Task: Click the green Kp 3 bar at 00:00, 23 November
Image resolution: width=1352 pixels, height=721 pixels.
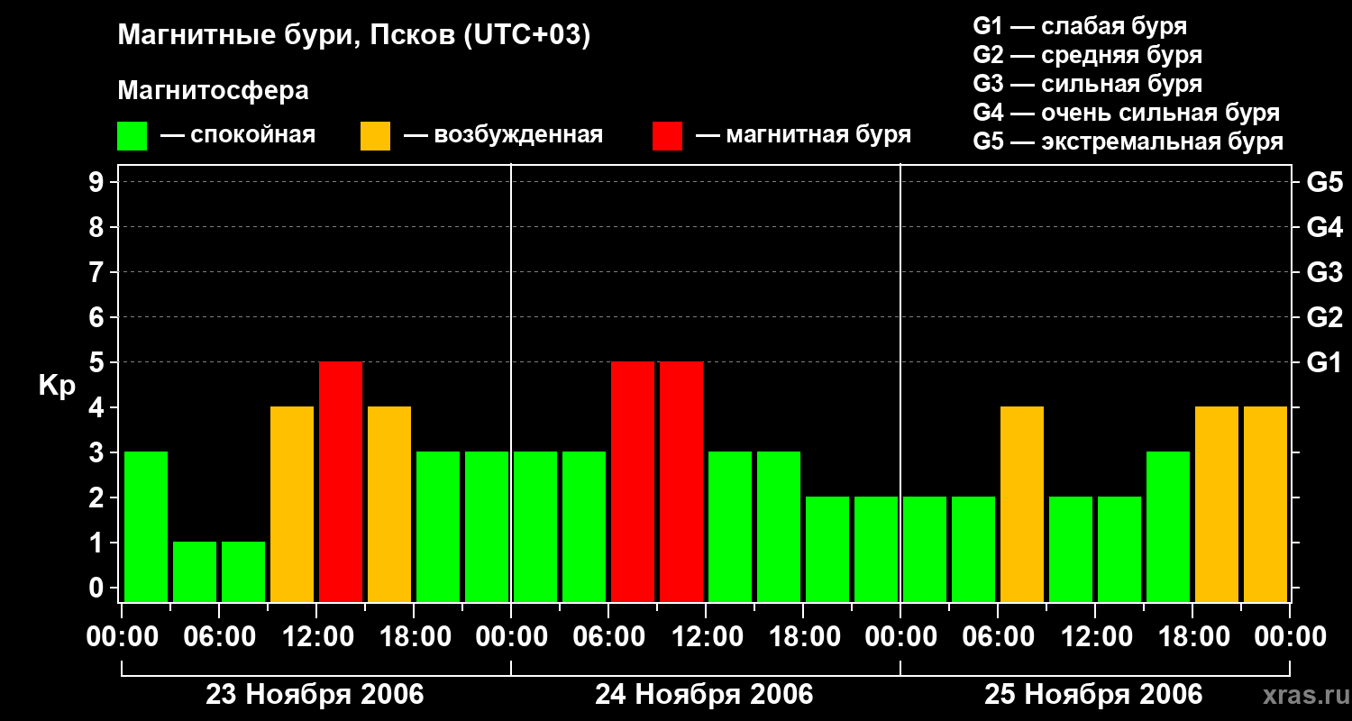Action: click(146, 526)
